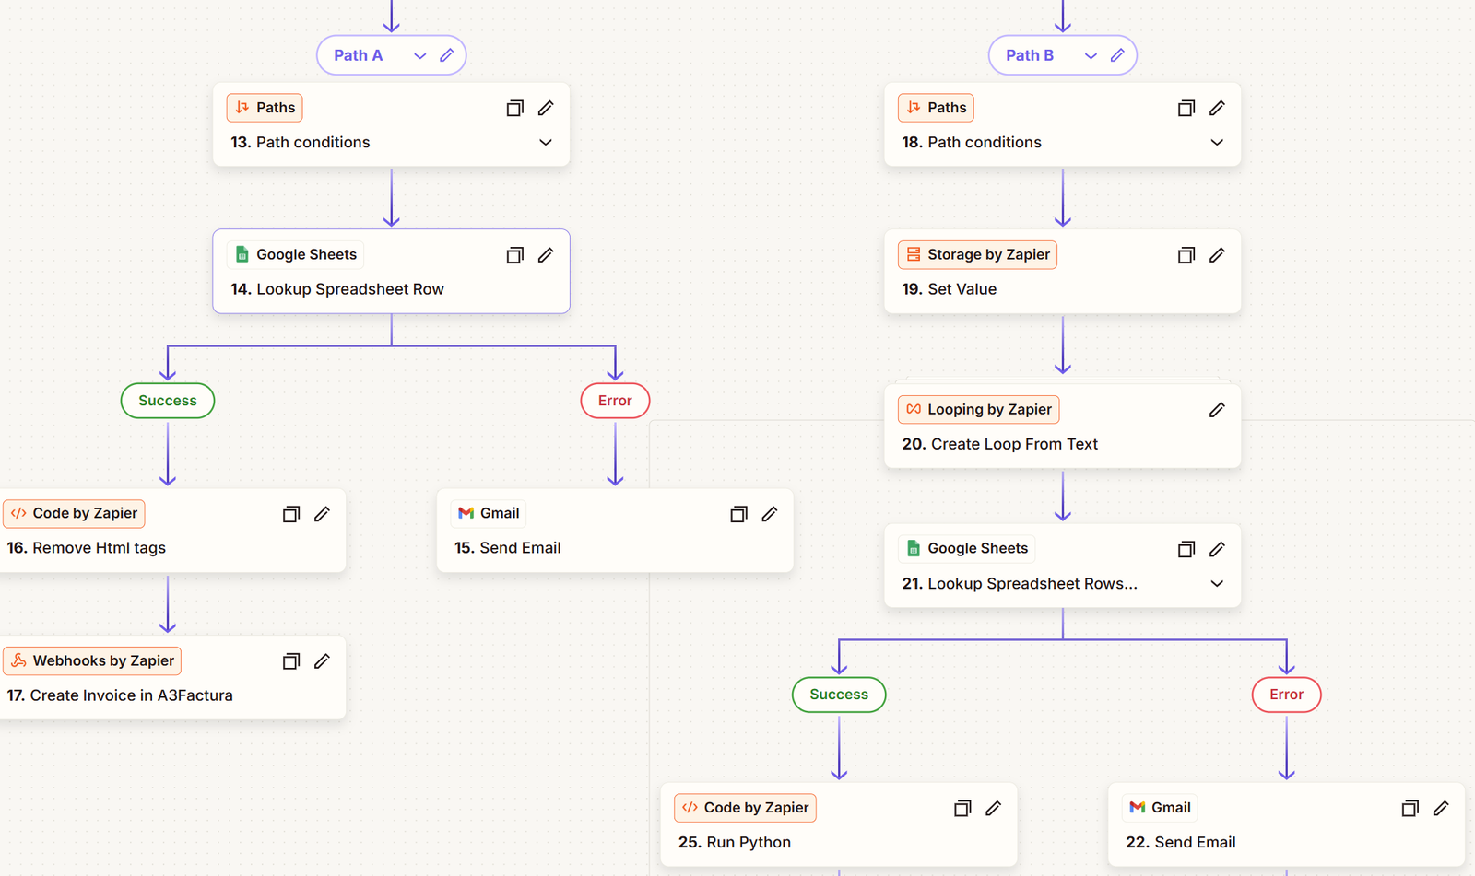Click Google Sheets badge on step 21
The image size is (1475, 876).
(x=966, y=548)
